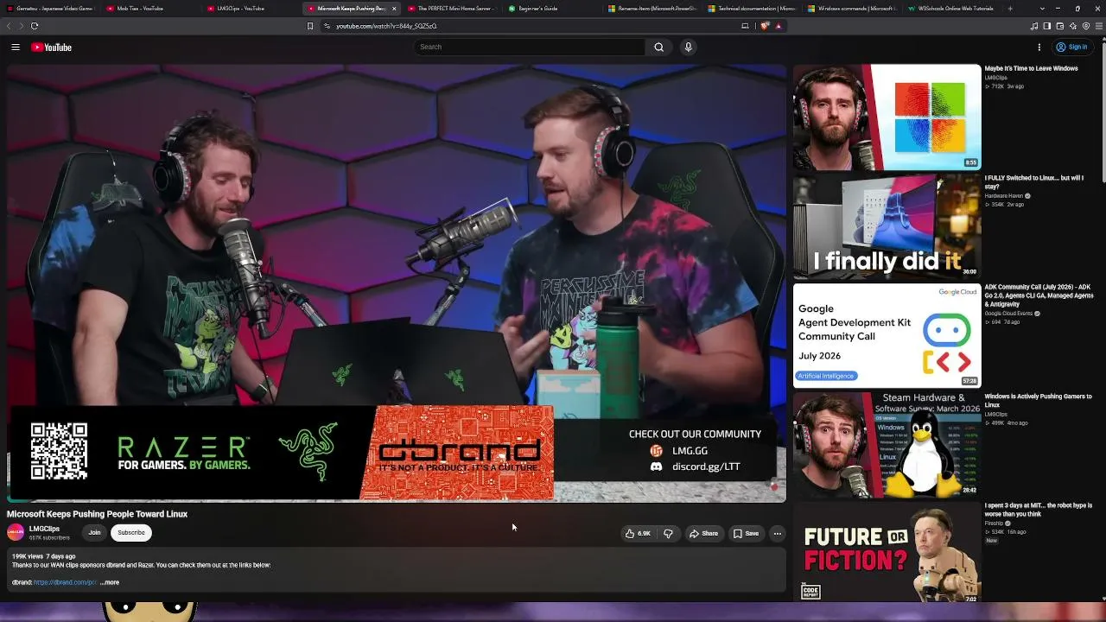Open title 'Maybe It's Time to Leave Windows'
Screen dimensions: 1106x622
click(1031, 68)
